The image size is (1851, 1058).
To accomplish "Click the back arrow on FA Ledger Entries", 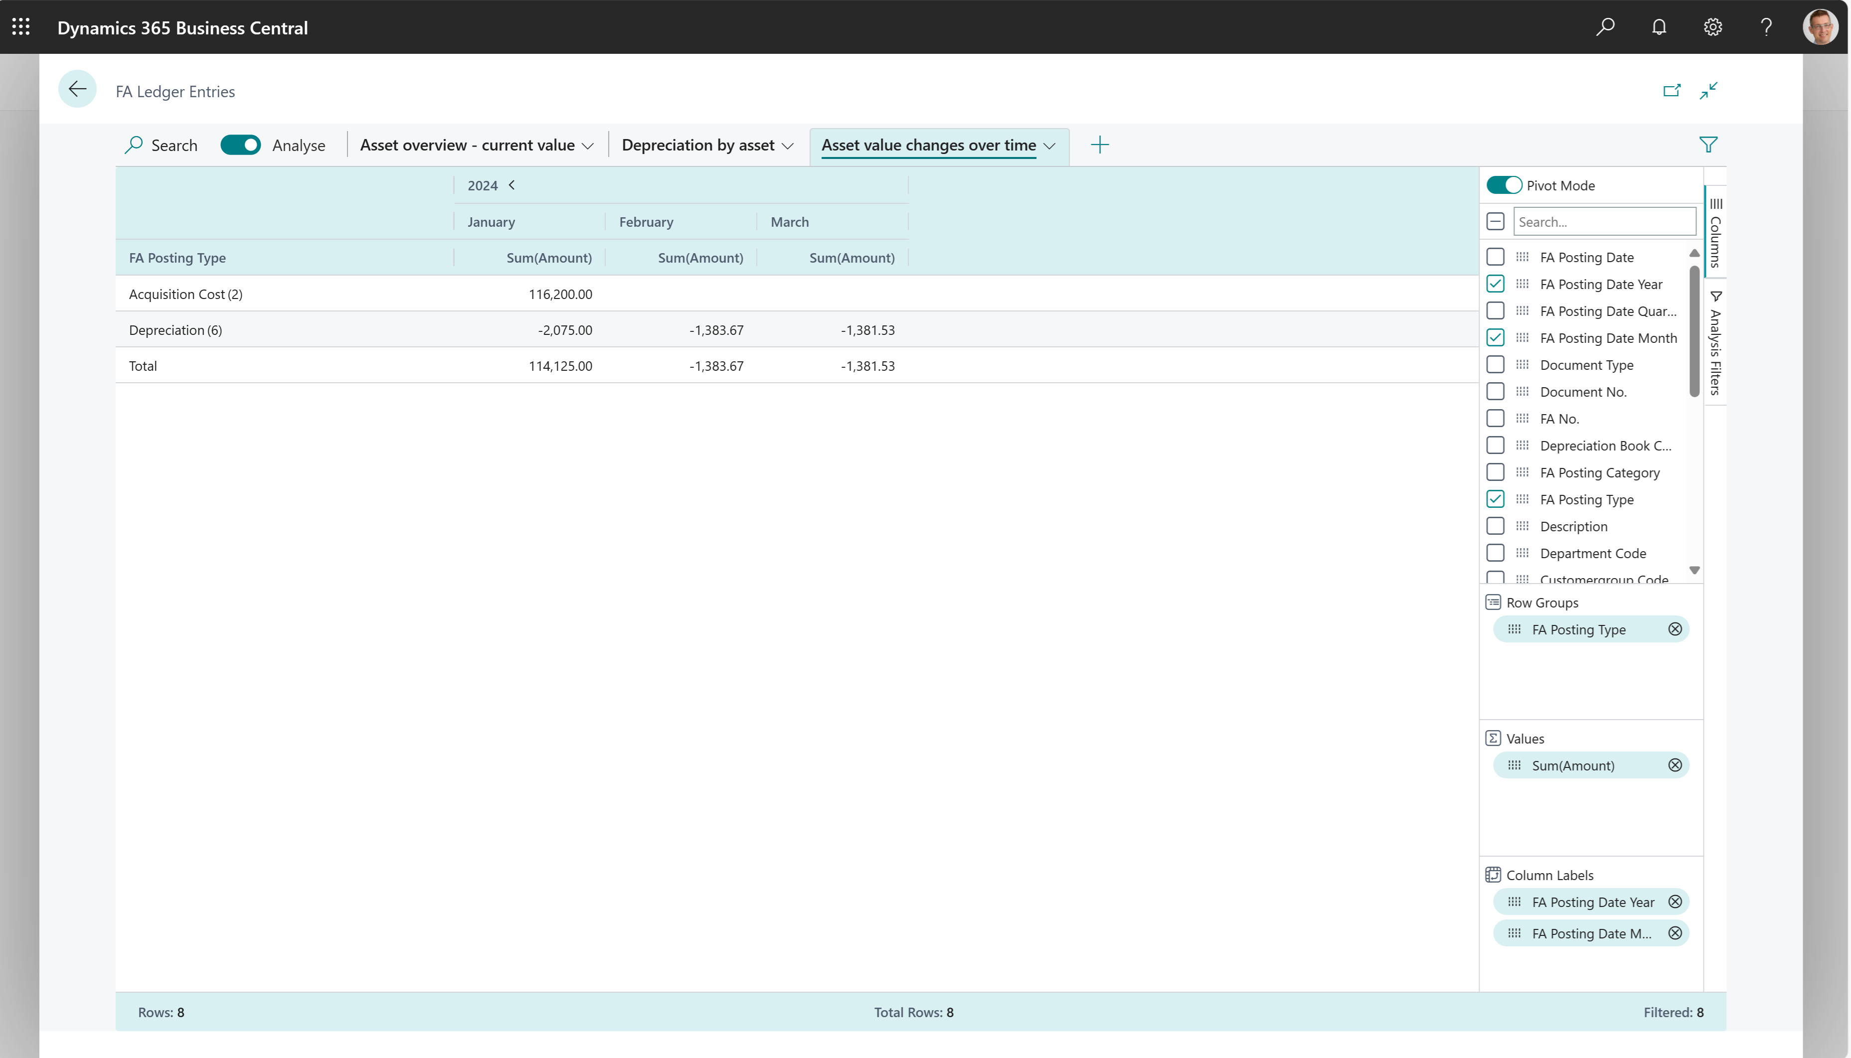I will pyautogui.click(x=78, y=89).
